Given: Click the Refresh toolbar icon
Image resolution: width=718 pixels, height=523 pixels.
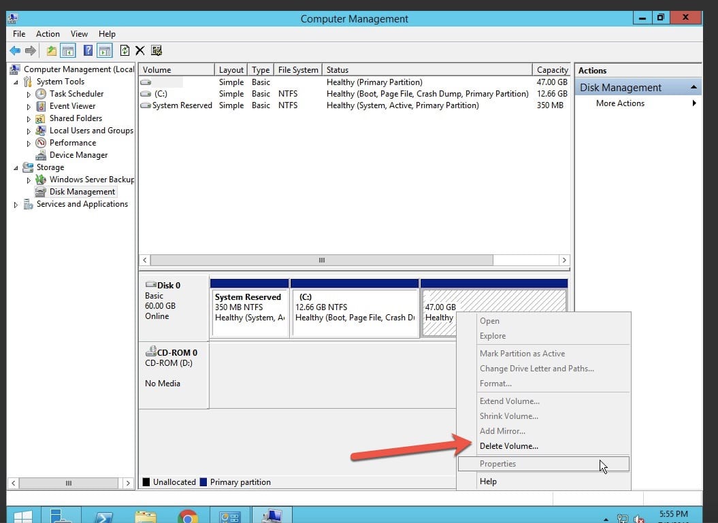Looking at the screenshot, I should pos(125,50).
